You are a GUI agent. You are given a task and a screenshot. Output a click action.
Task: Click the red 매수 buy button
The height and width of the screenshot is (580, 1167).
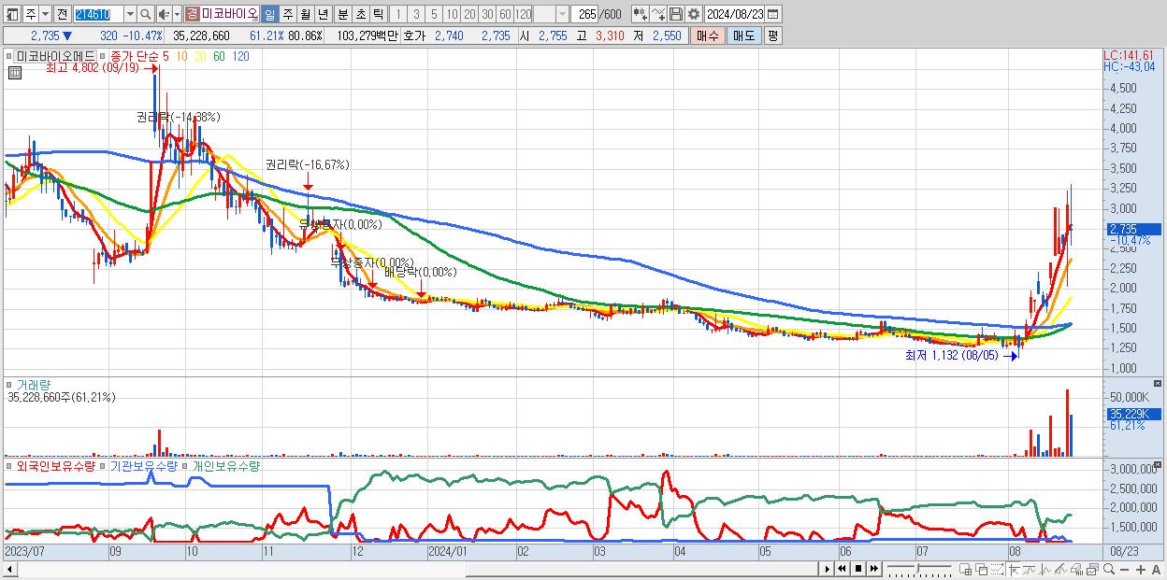tap(708, 35)
